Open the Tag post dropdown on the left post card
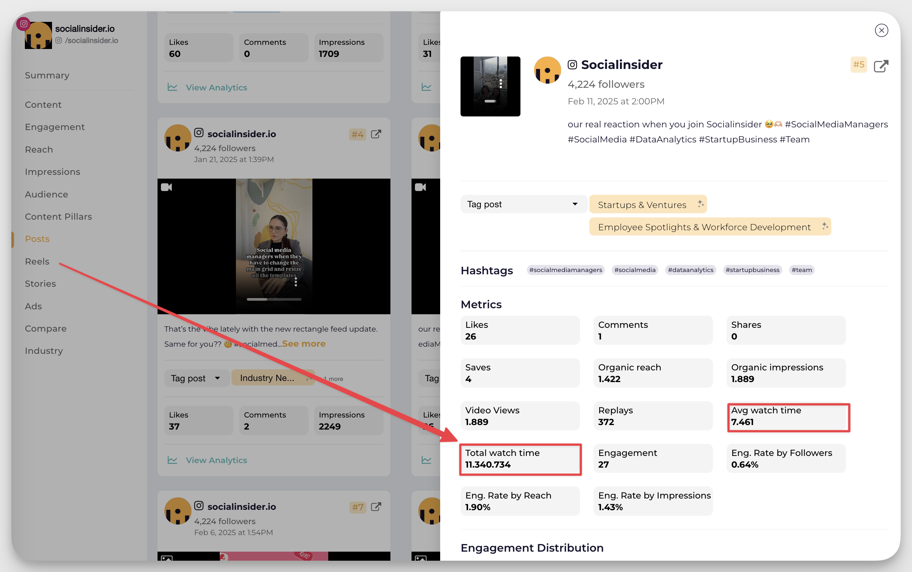The height and width of the screenshot is (572, 912). (x=194, y=378)
